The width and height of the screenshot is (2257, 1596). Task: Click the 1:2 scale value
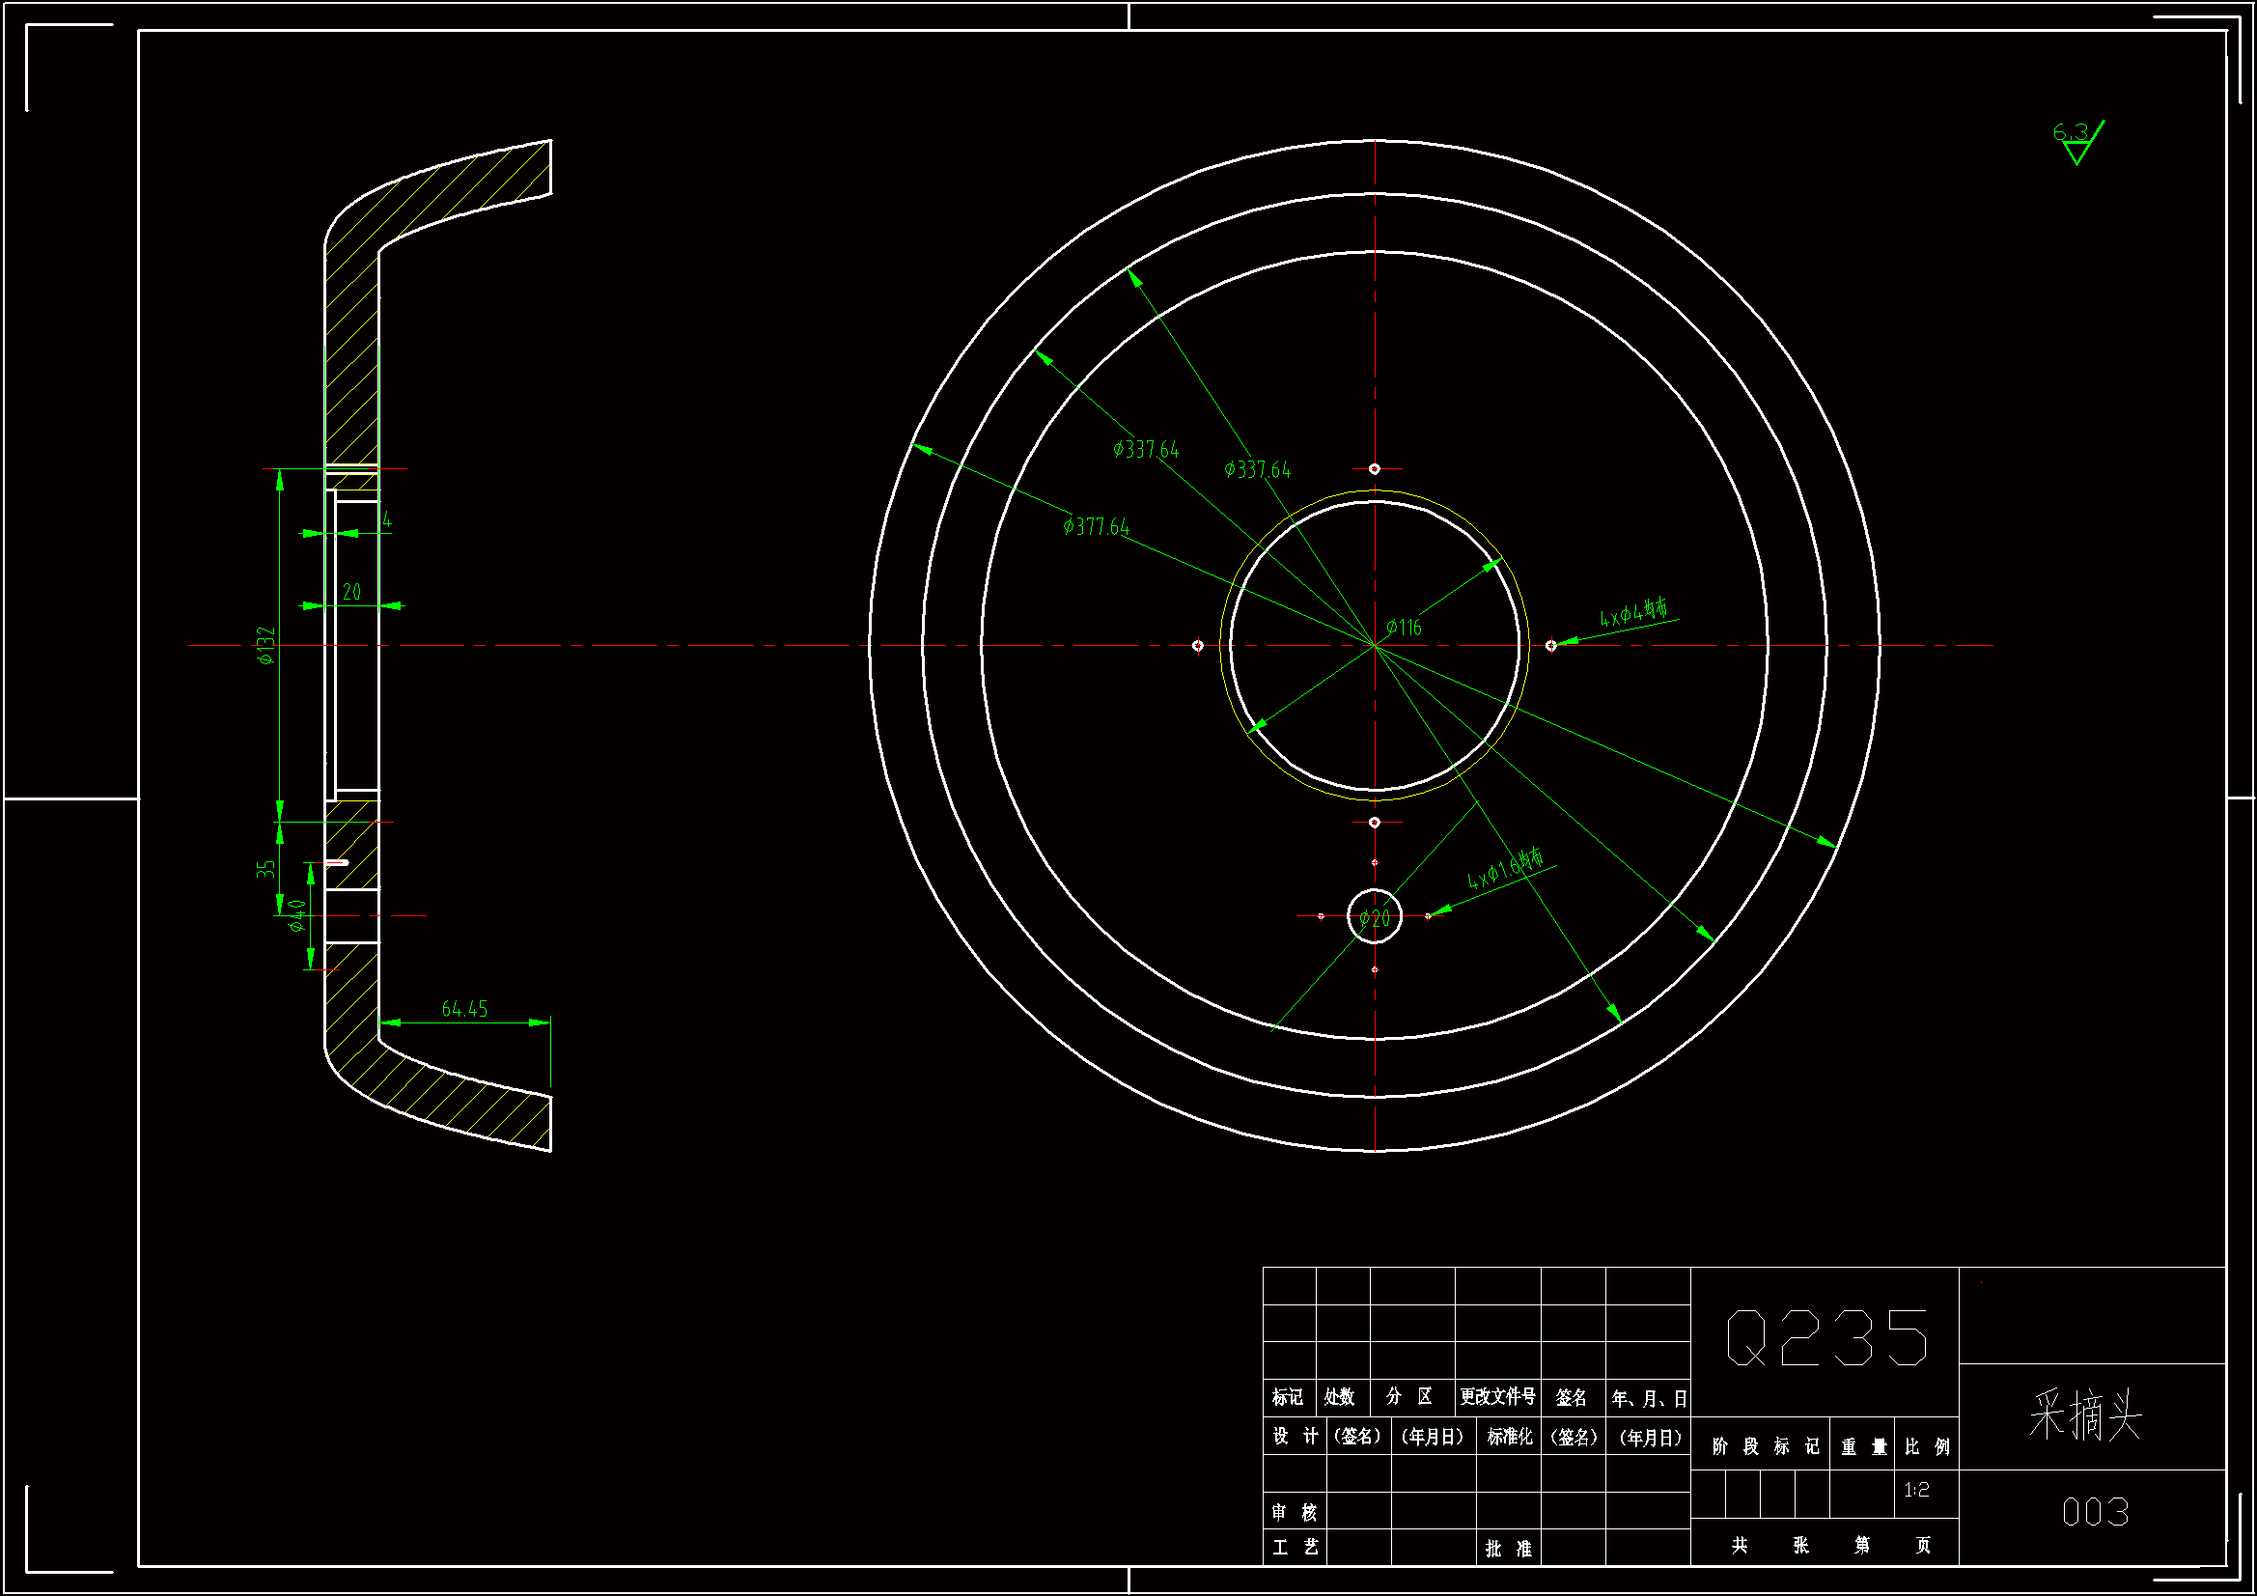click(x=1916, y=1490)
